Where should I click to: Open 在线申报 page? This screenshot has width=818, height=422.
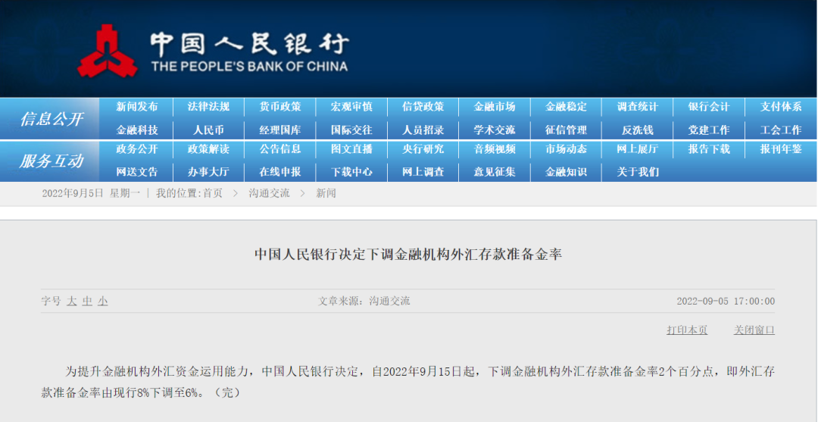280,172
